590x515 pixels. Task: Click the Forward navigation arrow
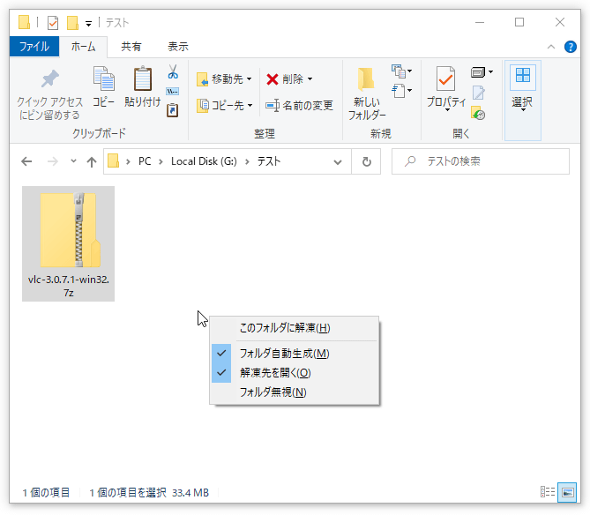coord(52,161)
